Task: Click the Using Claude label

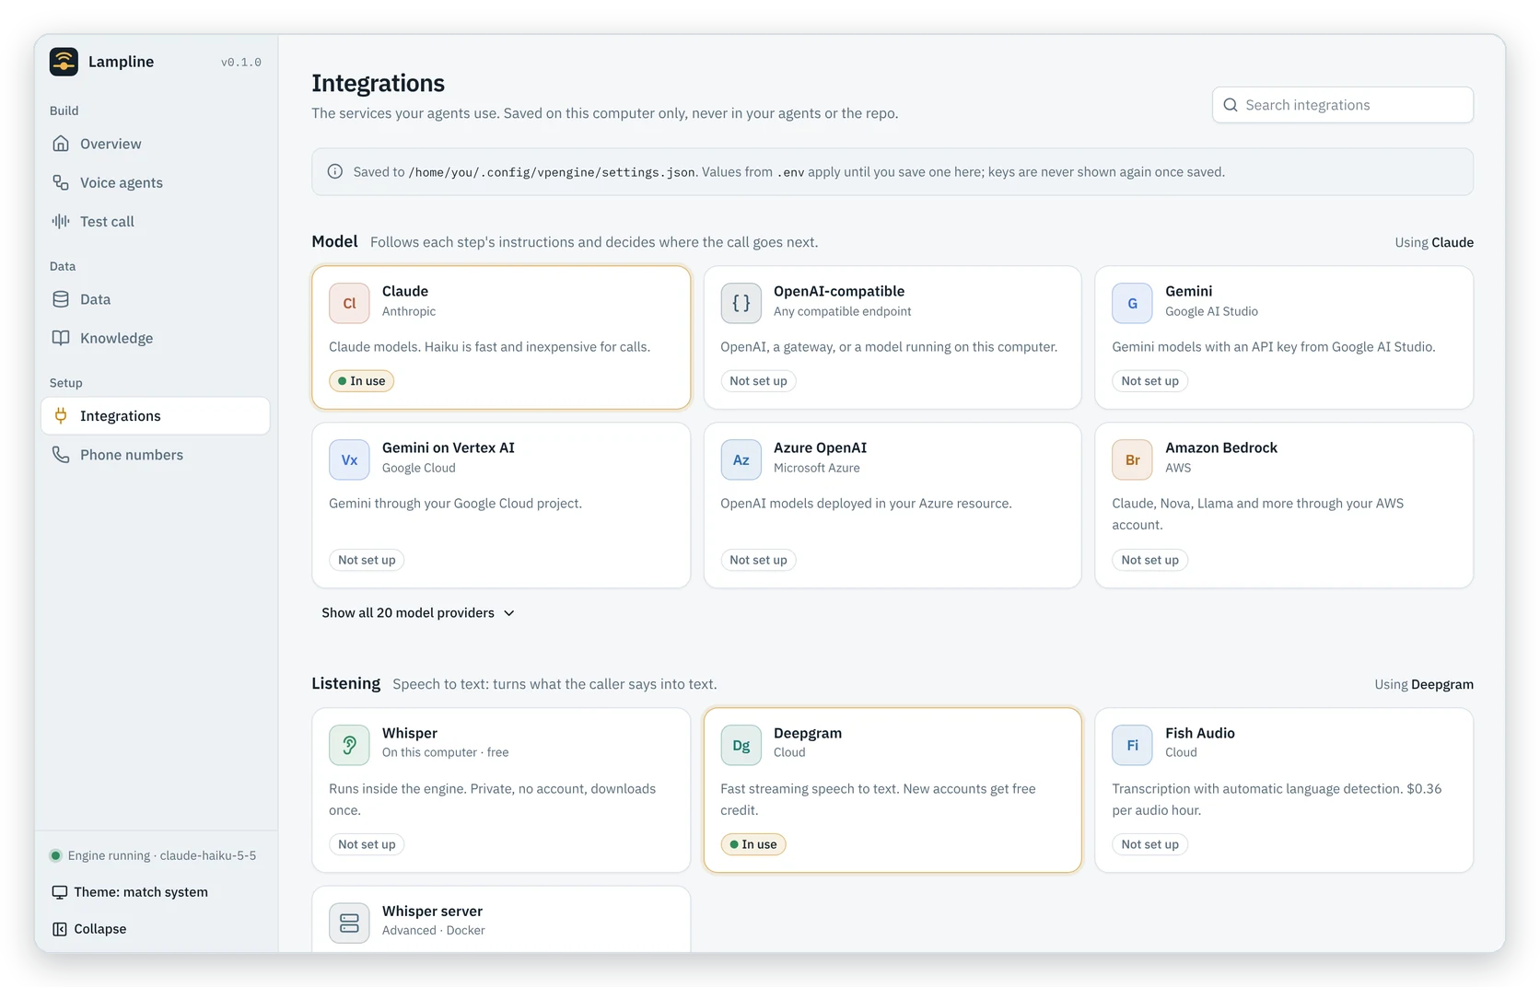Action: 1434,242
